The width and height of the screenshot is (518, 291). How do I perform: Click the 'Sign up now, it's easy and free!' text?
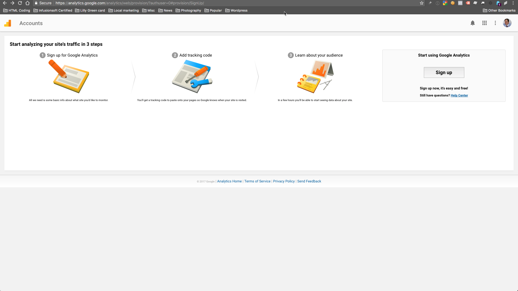[444, 88]
